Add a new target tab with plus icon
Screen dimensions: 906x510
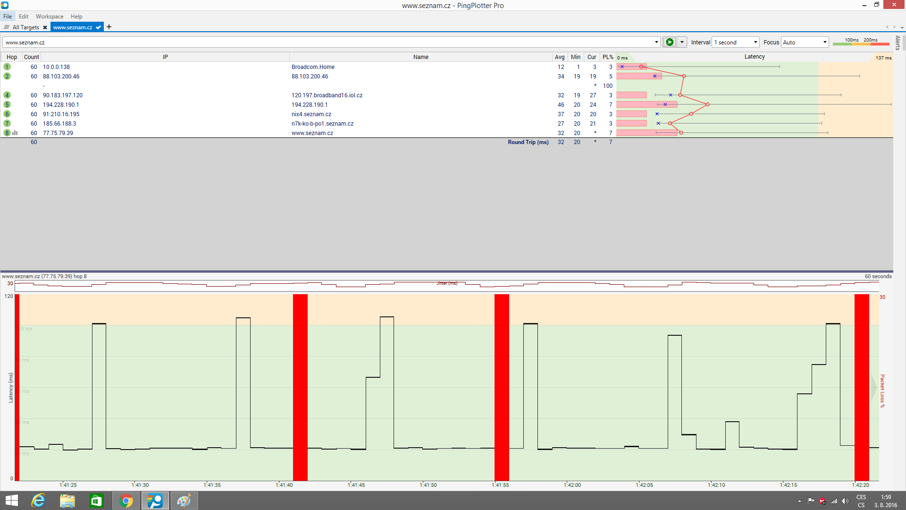pos(109,27)
